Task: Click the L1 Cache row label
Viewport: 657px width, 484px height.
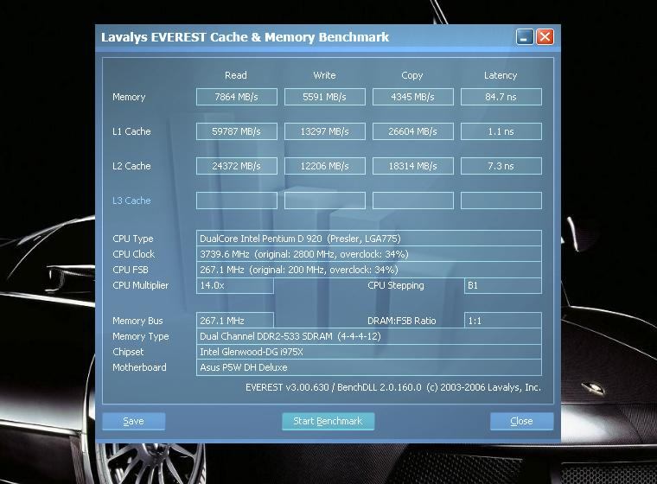Action: tap(131, 131)
